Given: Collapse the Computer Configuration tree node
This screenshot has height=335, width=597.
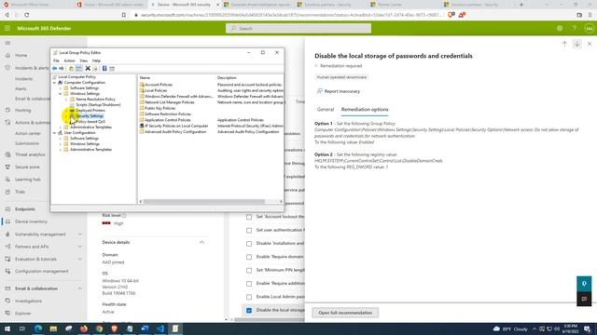Looking at the screenshot, I should 54,83.
